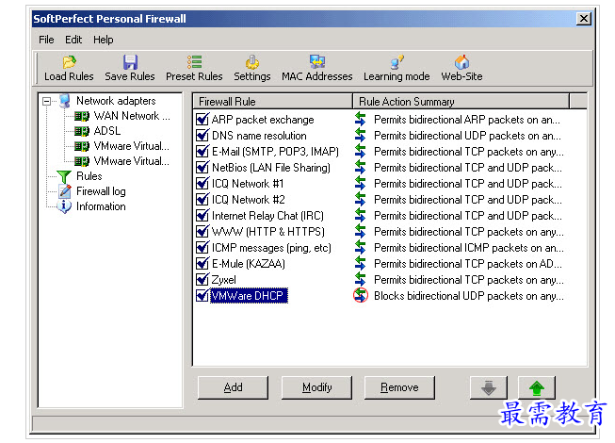Click the Rule Action Summary column header
This screenshot has height=443, width=615.
pyautogui.click(x=461, y=101)
